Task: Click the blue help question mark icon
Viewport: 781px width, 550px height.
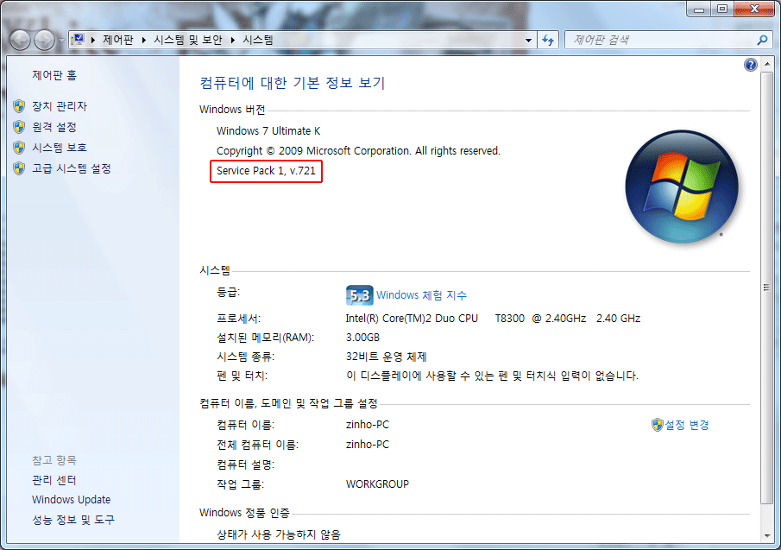Action: (x=750, y=65)
